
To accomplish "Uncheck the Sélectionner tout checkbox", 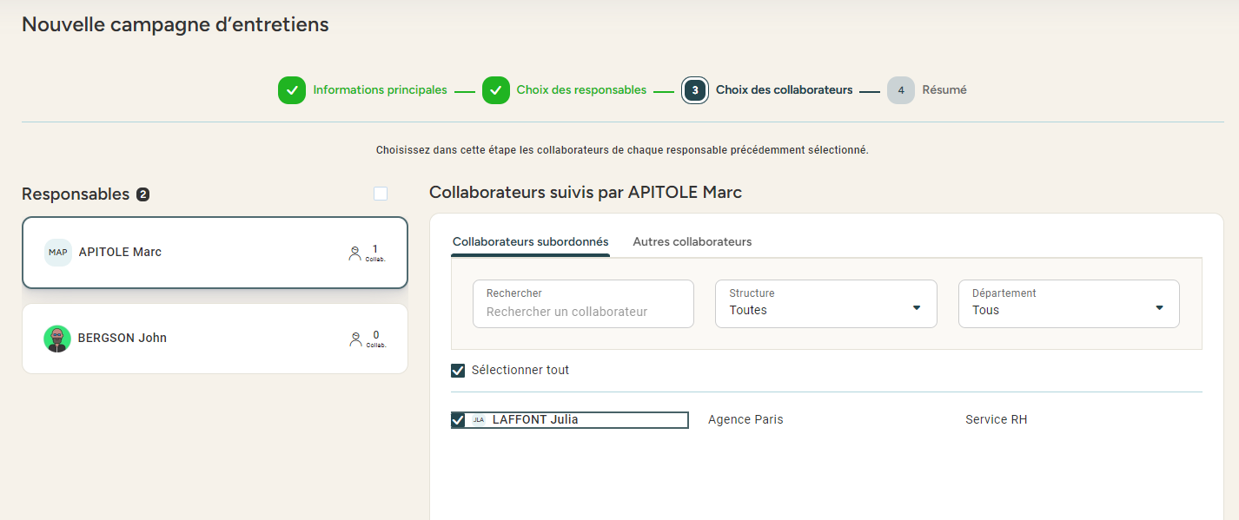I will pos(458,371).
